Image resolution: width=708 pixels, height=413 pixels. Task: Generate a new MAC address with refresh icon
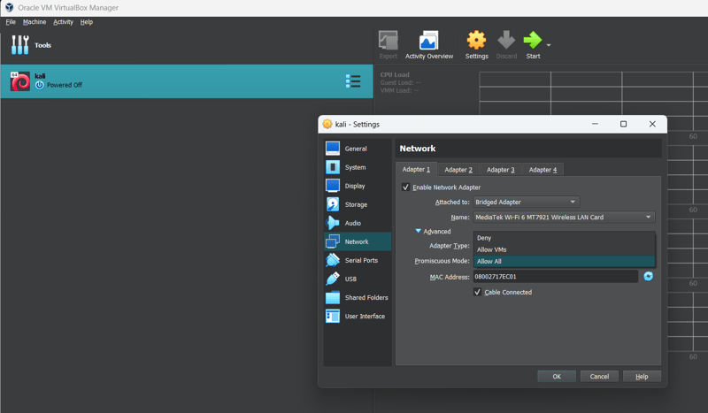tap(649, 276)
